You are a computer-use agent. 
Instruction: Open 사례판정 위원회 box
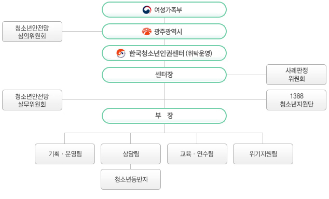point(296,75)
